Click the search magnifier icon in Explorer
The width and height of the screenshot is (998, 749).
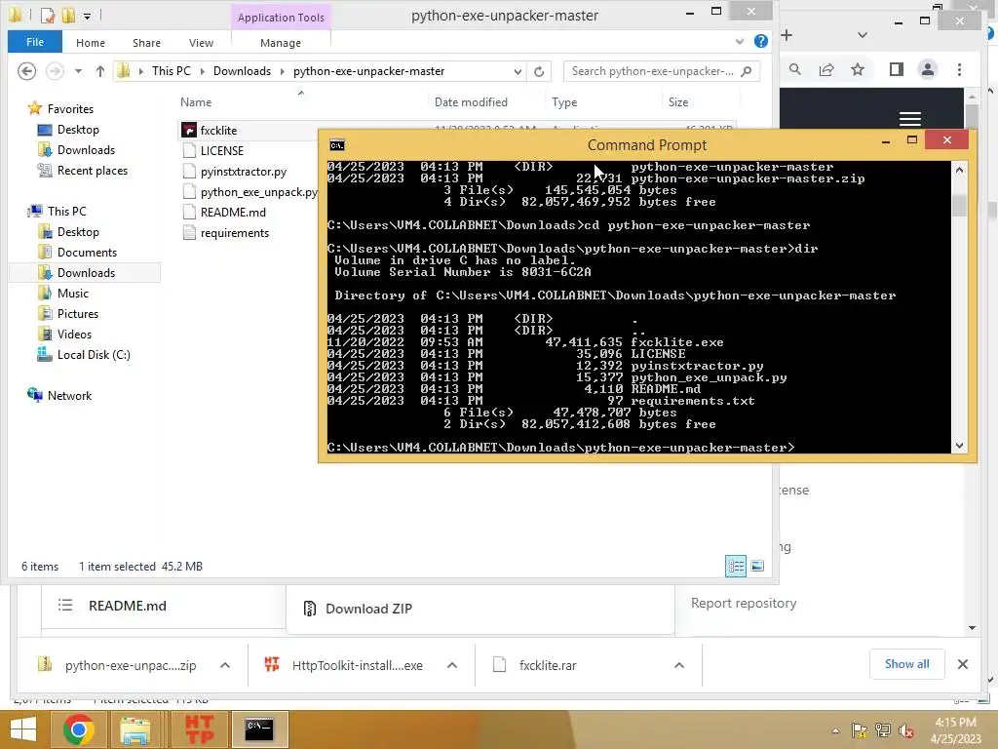(747, 71)
